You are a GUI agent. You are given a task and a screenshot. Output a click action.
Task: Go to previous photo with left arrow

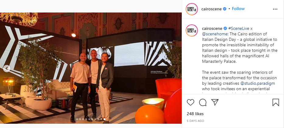tap(6, 68)
